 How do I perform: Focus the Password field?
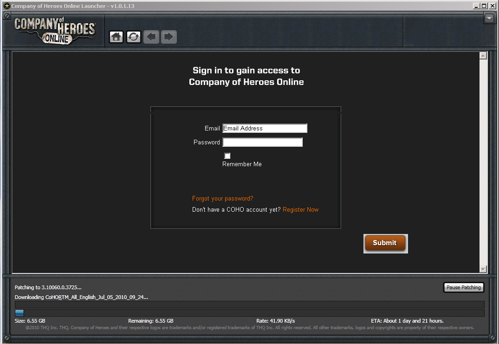coord(263,142)
